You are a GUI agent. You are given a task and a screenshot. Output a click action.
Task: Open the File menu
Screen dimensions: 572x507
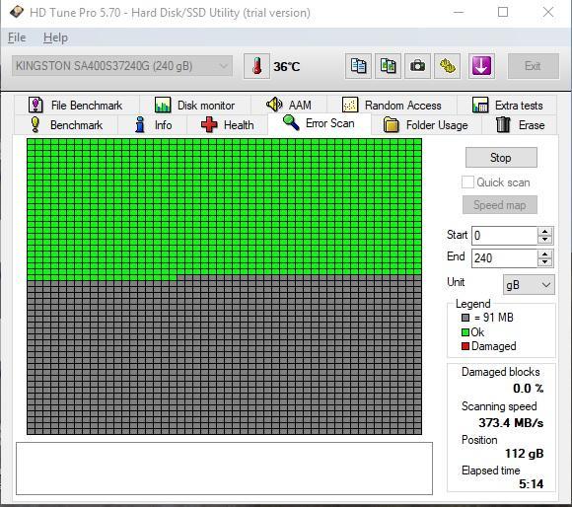[17, 37]
